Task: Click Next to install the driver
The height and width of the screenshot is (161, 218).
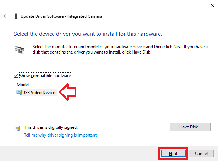Action: [x=173, y=154]
